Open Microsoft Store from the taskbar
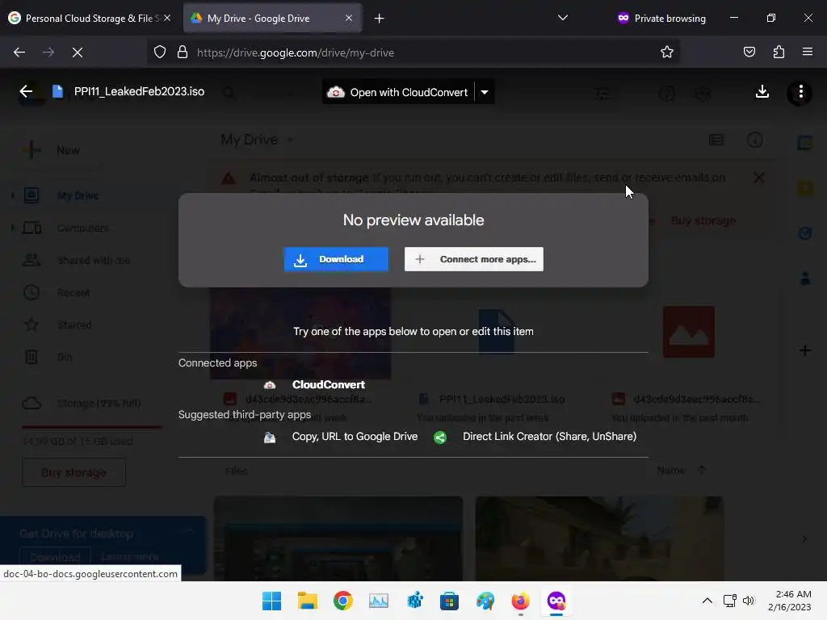The width and height of the screenshot is (827, 620). [449, 601]
